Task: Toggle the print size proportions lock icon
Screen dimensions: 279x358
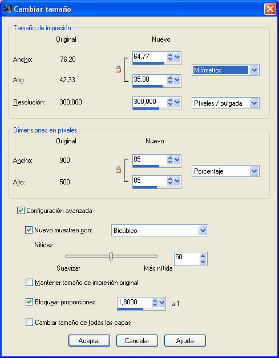Action: coord(118,69)
